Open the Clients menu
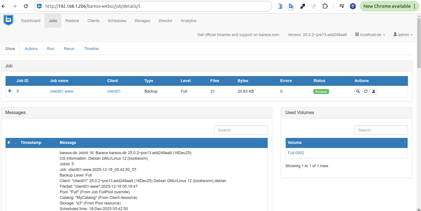Viewport: 421px width, 211px height. click(x=94, y=21)
